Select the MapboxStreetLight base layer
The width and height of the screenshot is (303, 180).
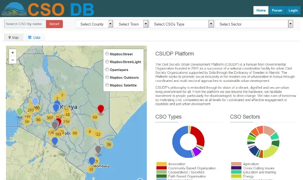[107, 62]
